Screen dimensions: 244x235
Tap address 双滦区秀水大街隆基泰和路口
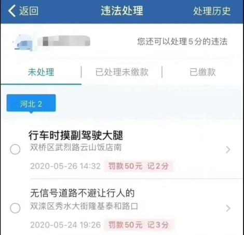pos(84,206)
